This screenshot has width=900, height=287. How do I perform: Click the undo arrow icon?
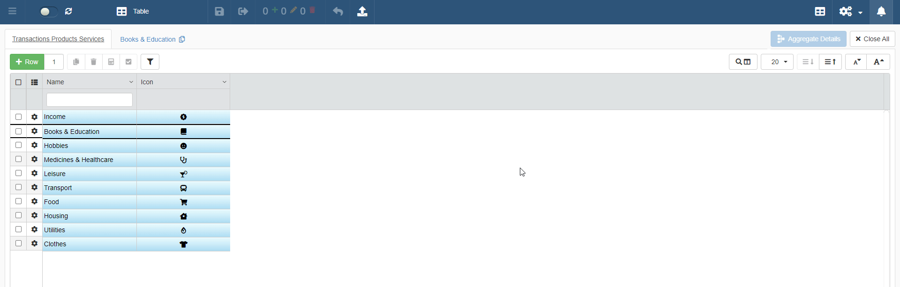(338, 11)
